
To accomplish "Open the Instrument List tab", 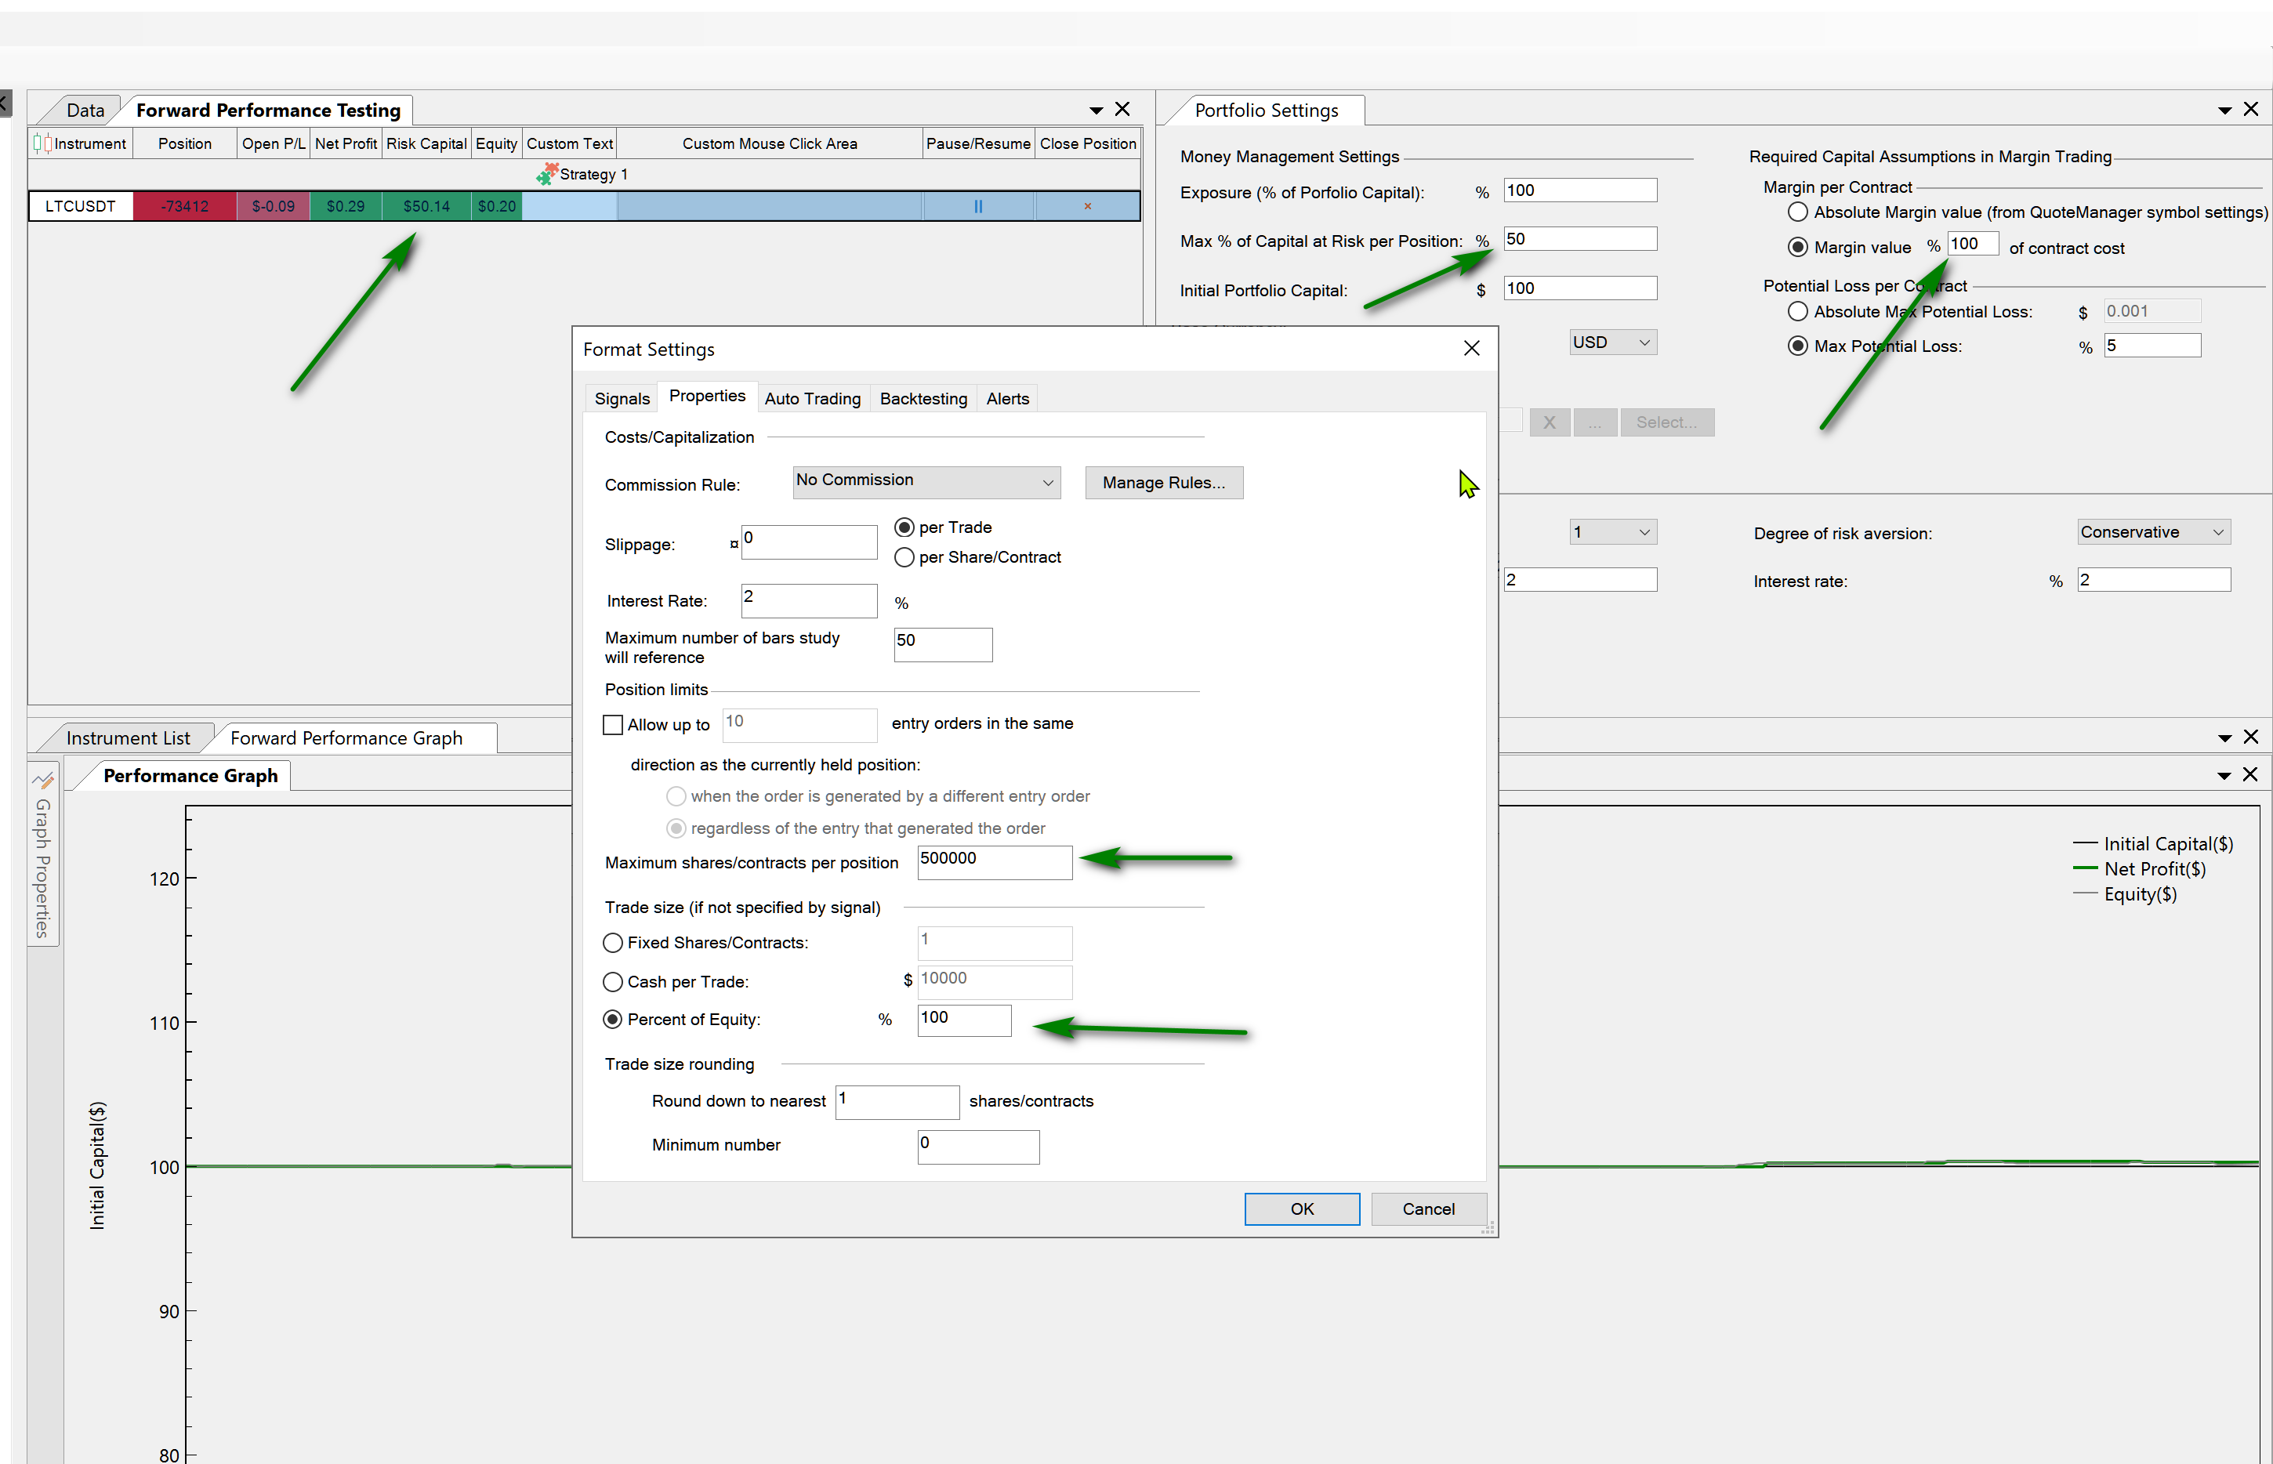I will [x=128, y=738].
